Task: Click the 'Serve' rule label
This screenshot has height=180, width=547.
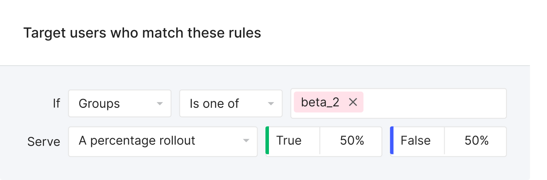Action: 44,142
